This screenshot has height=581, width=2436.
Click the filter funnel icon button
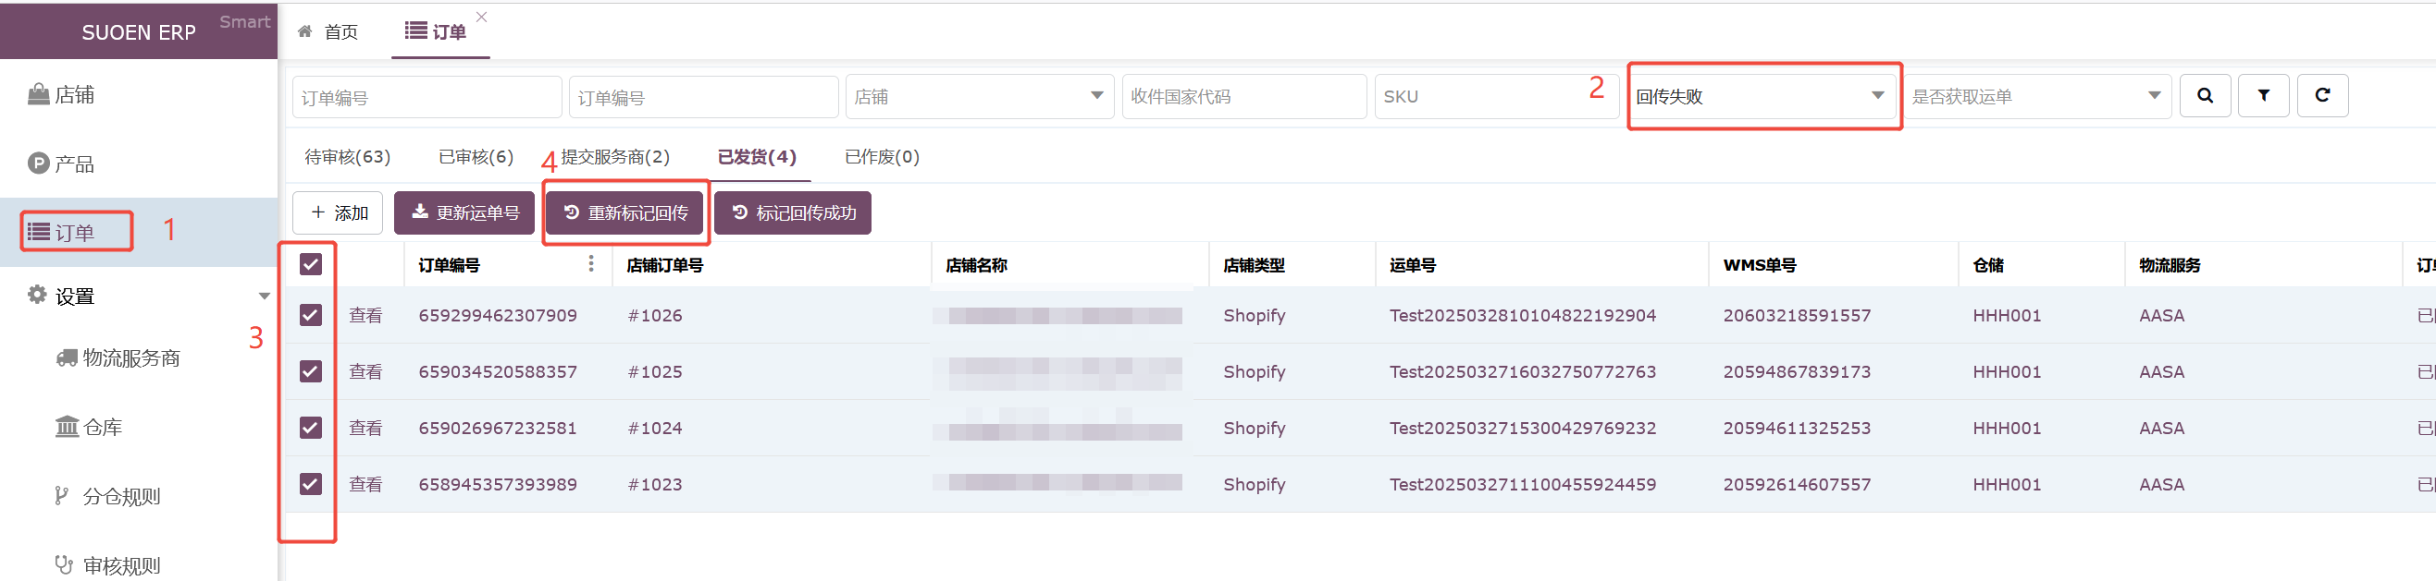[x=2263, y=95]
